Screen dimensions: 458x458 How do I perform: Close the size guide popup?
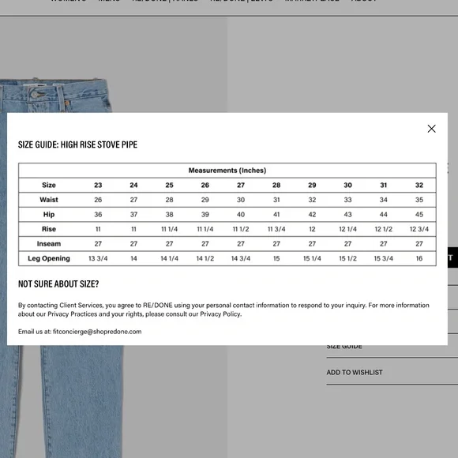(431, 129)
